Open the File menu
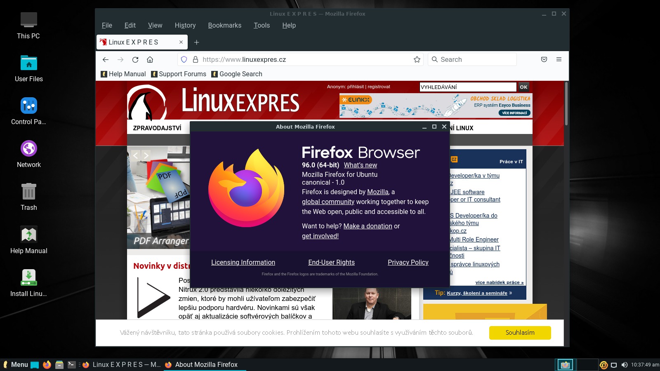660x371 pixels. point(107,25)
